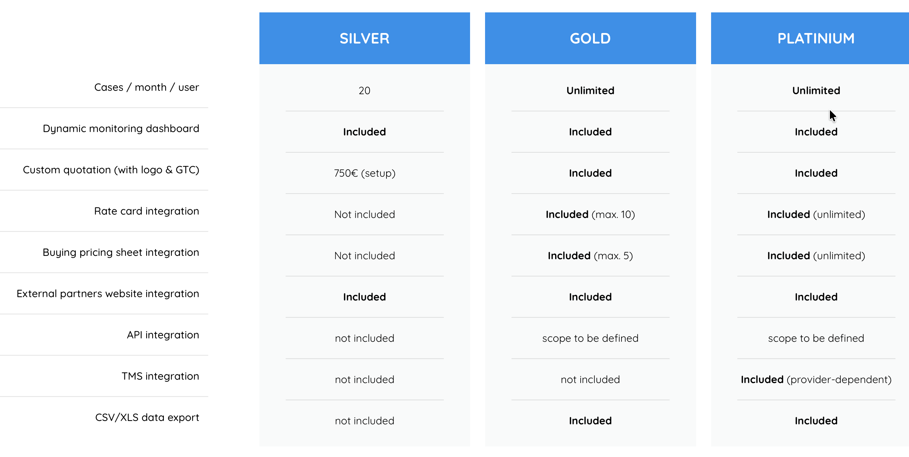Select Platinium's Included (provider-dependent) cell
Screen dimensions: 909x457
[816, 380]
